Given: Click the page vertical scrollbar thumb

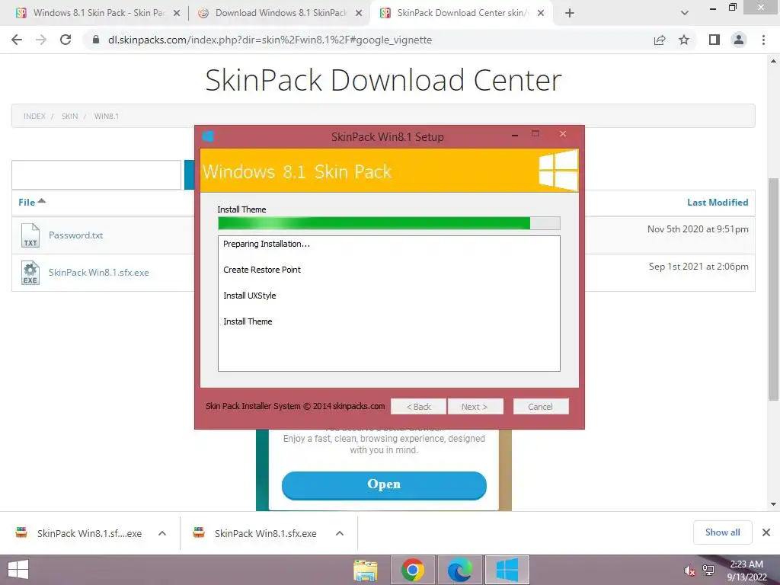Looking at the screenshot, I should pyautogui.click(x=773, y=289).
